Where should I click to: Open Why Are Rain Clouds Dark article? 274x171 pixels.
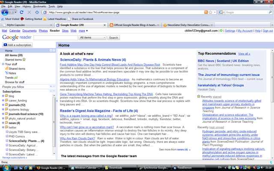tap(77, 138)
